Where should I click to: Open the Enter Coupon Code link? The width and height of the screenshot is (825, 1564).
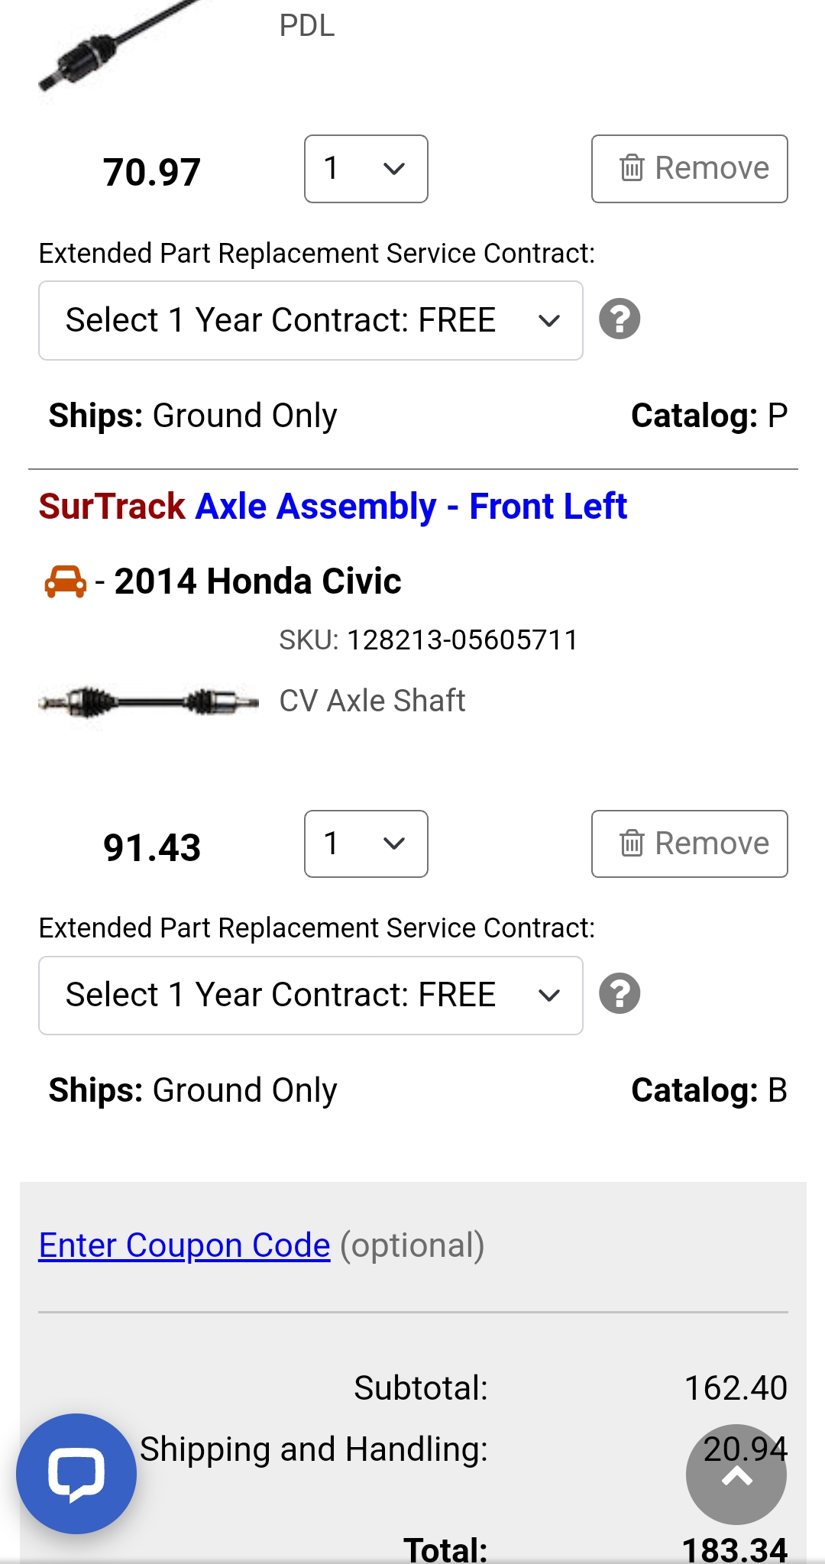(x=184, y=1245)
